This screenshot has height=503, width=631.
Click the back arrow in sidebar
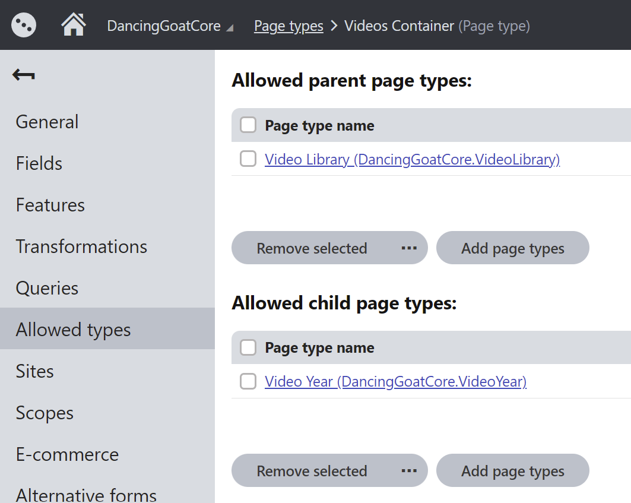click(x=23, y=74)
